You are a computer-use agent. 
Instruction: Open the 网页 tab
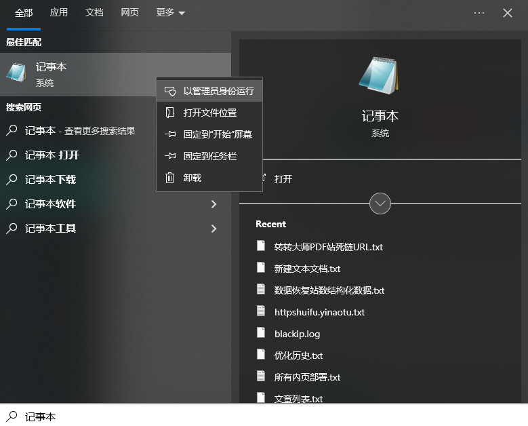129,13
